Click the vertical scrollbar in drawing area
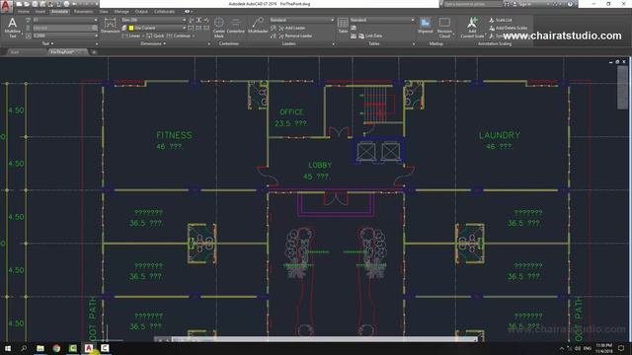 (622, 88)
